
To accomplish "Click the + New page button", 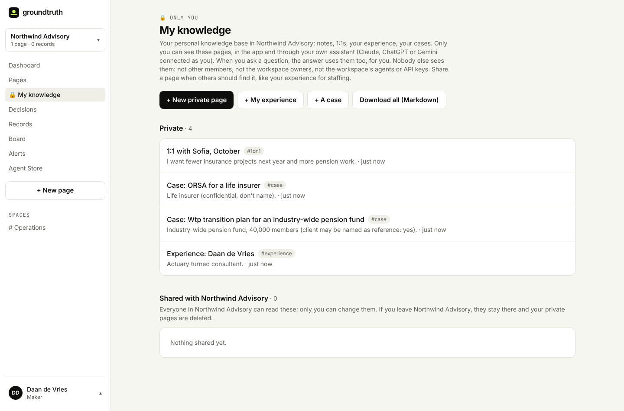I will coord(55,190).
